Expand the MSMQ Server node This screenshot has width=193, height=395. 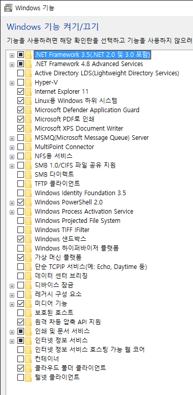click(x=12, y=138)
